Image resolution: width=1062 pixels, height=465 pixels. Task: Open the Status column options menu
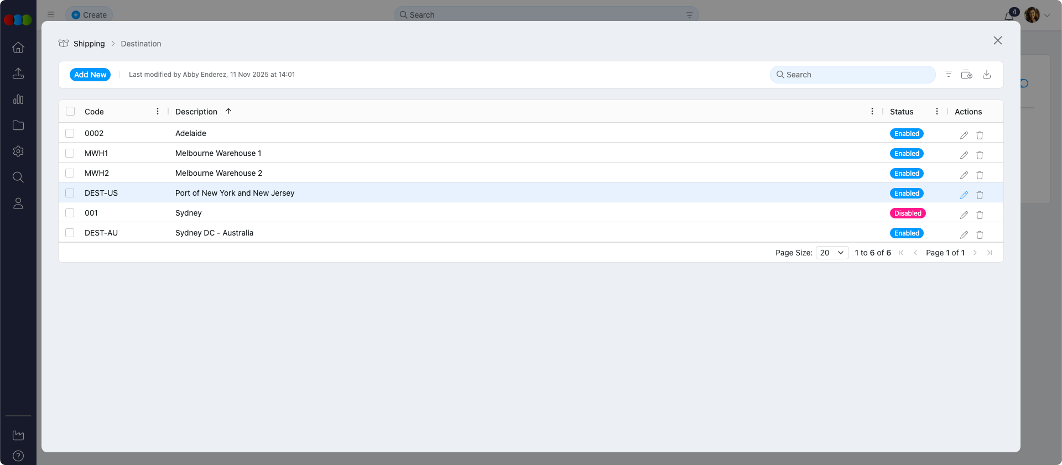click(936, 111)
